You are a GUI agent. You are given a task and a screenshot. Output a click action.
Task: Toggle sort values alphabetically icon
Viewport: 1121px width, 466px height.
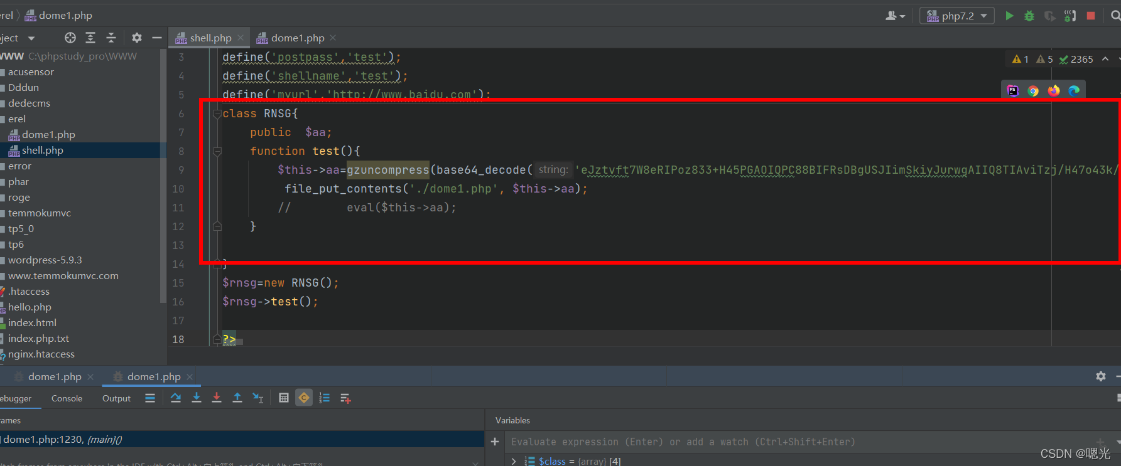tap(325, 398)
